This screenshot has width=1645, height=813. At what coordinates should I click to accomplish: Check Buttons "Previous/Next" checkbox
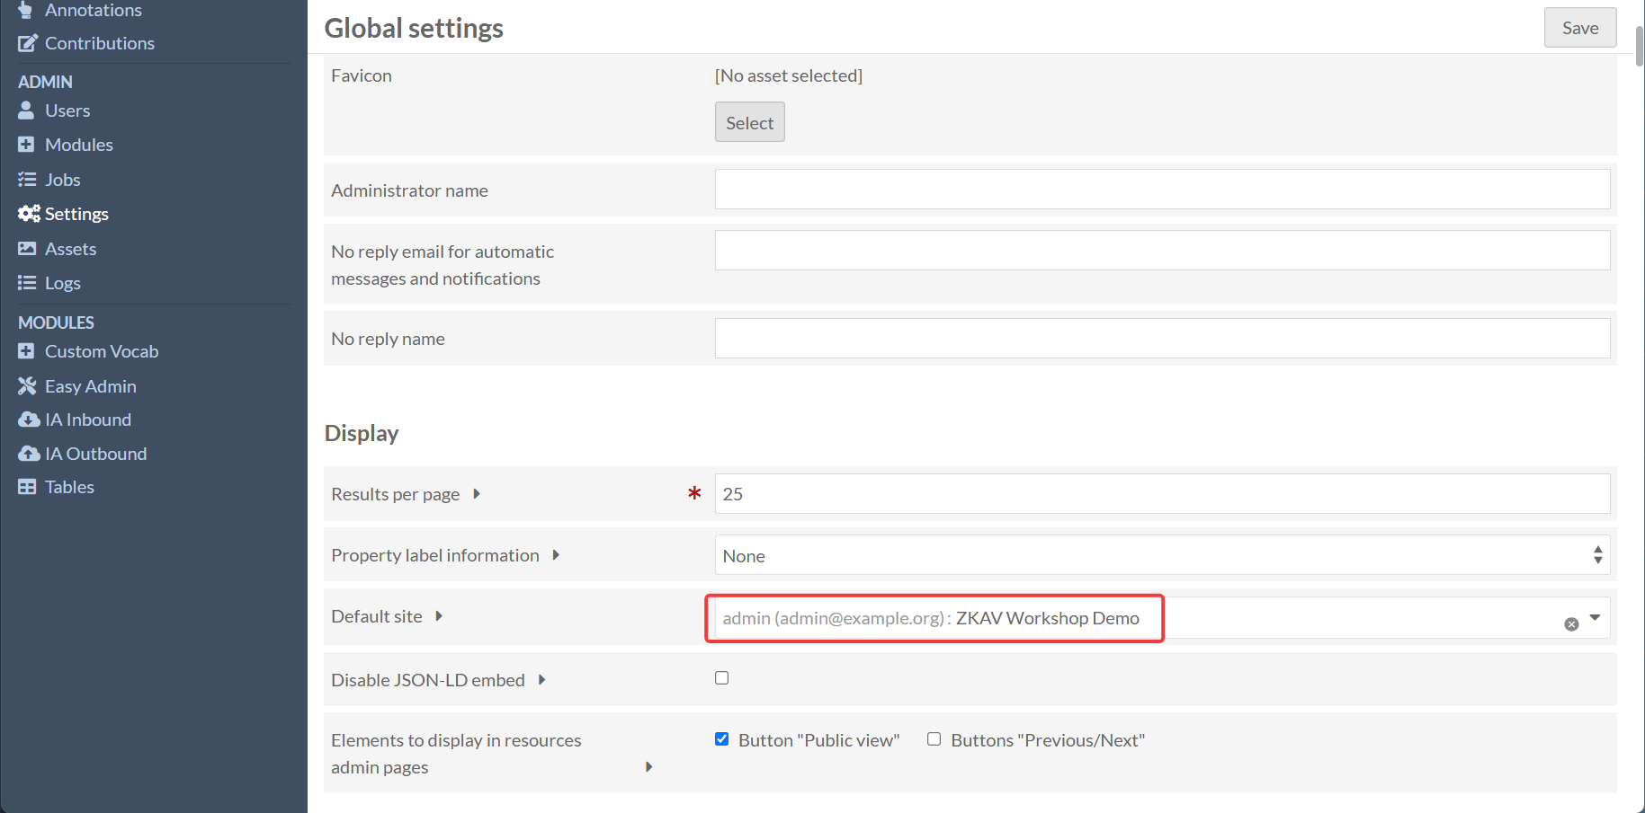(x=934, y=739)
